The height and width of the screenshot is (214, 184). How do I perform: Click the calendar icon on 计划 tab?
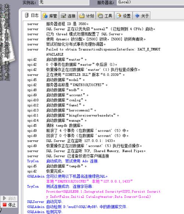pyautogui.click(x=82, y=16)
